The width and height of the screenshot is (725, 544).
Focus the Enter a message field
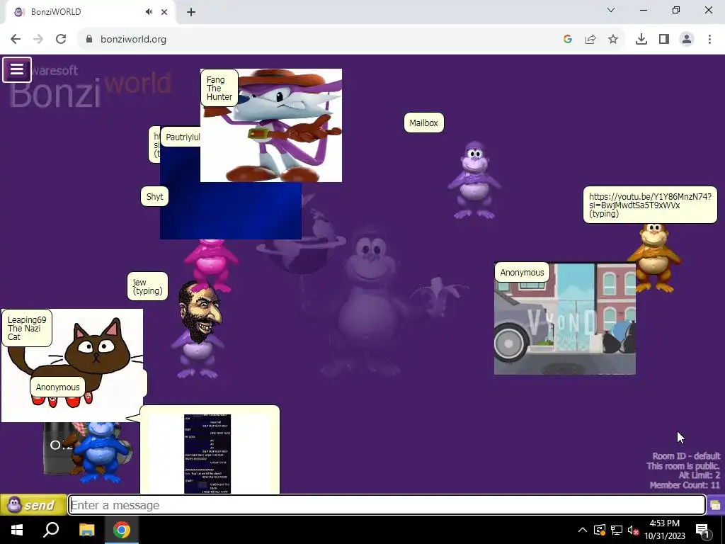(x=387, y=504)
